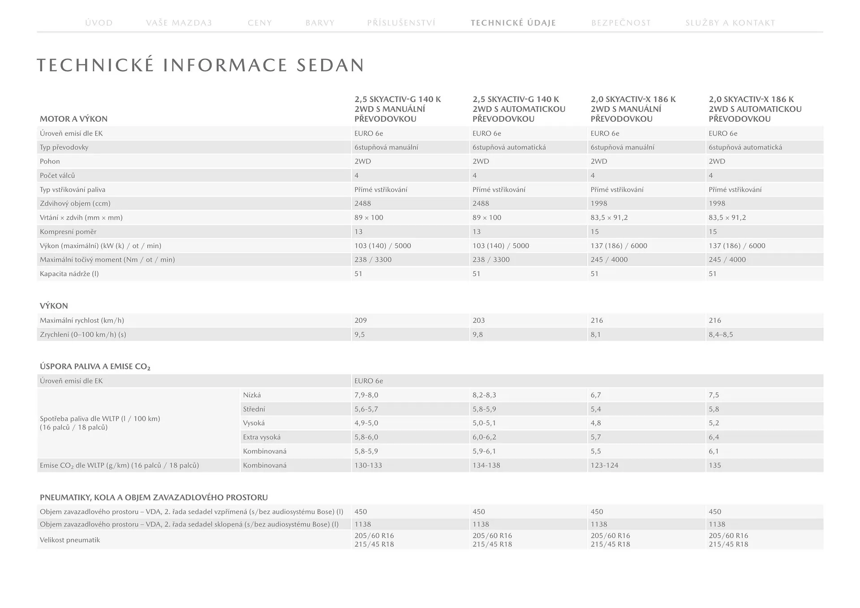This screenshot has width=860, height=608.
Task: Switch to the CENY tab
Action: [x=260, y=23]
